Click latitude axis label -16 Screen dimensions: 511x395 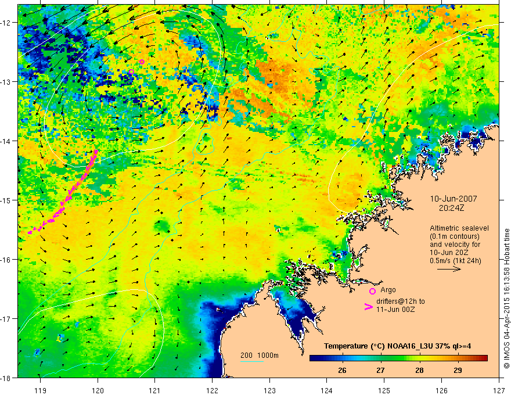tap(6, 260)
